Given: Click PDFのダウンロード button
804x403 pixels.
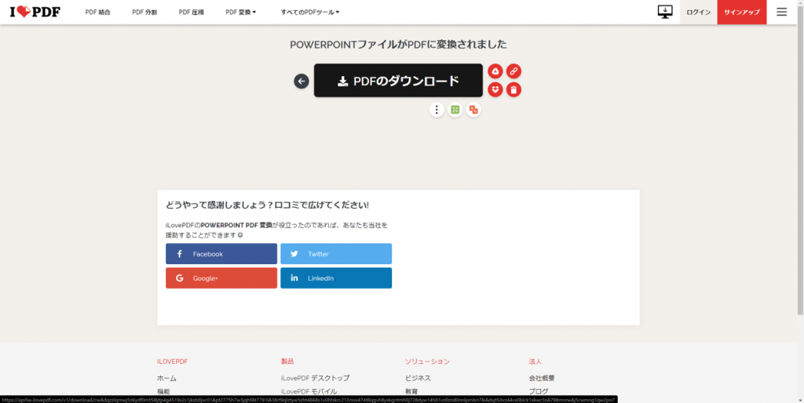Looking at the screenshot, I should pyautogui.click(x=398, y=81).
